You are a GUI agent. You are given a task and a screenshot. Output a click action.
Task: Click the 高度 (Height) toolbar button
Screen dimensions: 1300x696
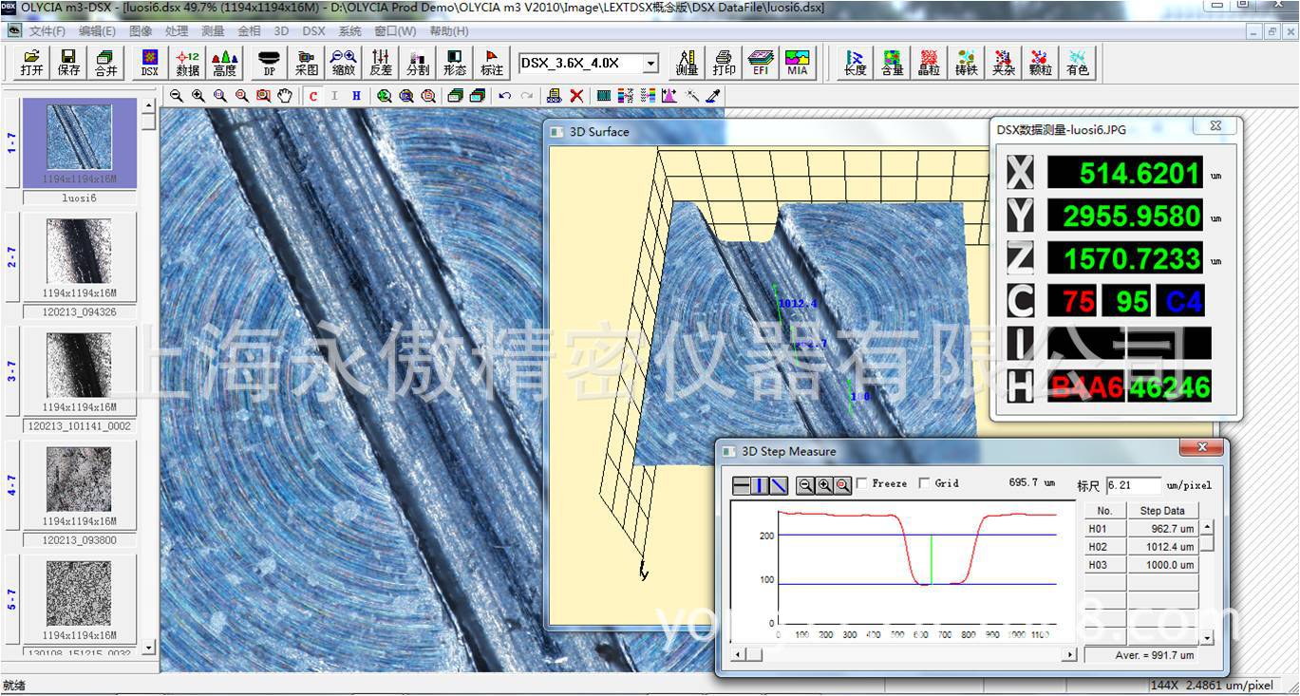tap(225, 63)
